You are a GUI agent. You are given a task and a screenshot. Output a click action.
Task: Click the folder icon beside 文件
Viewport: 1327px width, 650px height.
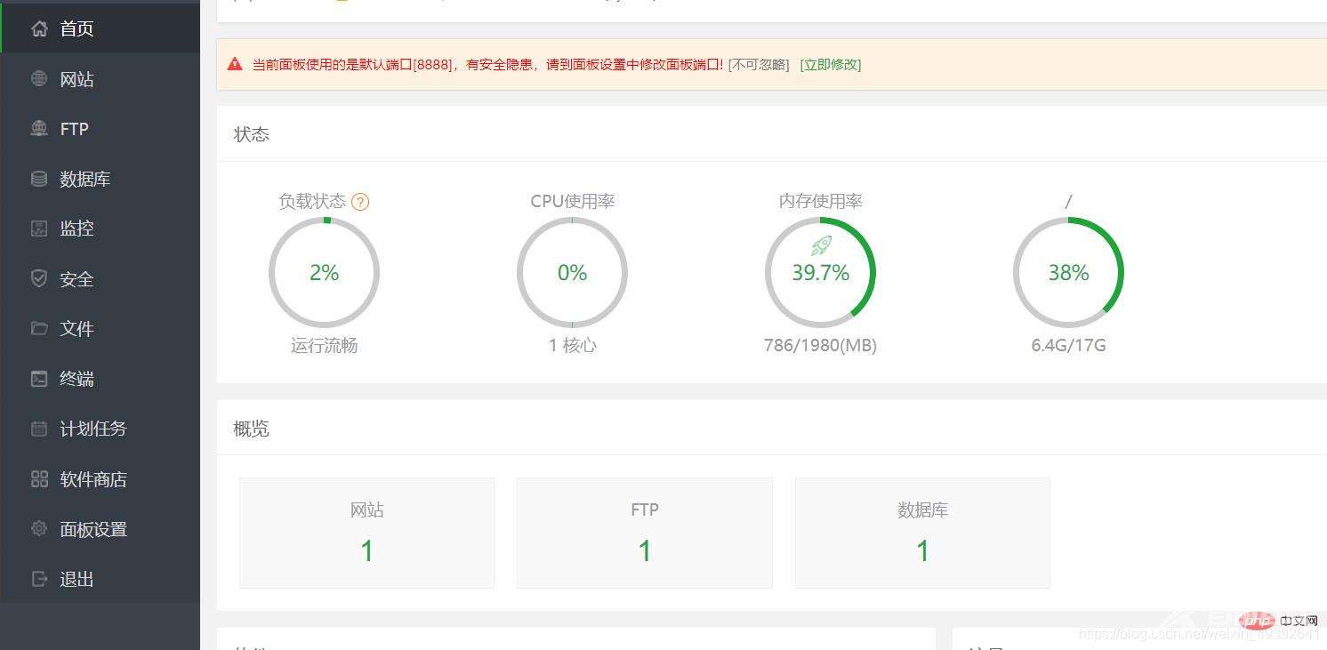[39, 328]
